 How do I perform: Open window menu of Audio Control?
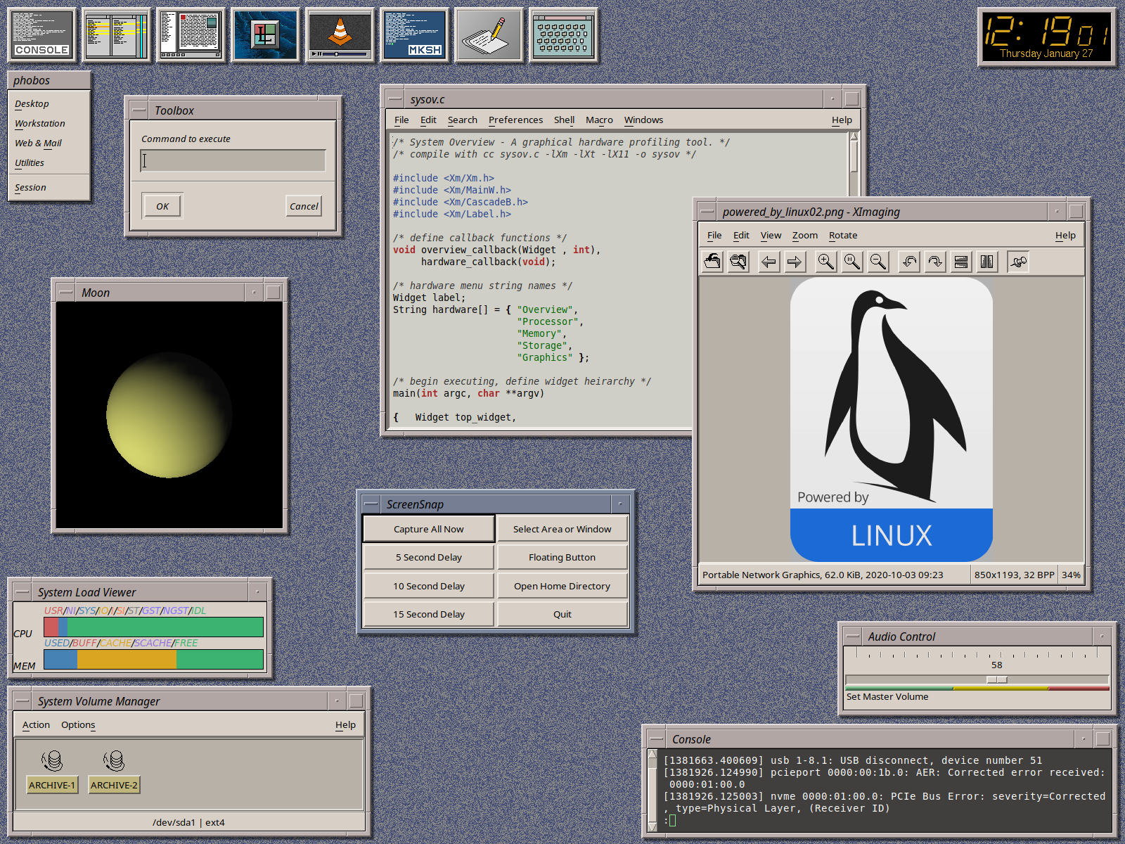pos(852,637)
